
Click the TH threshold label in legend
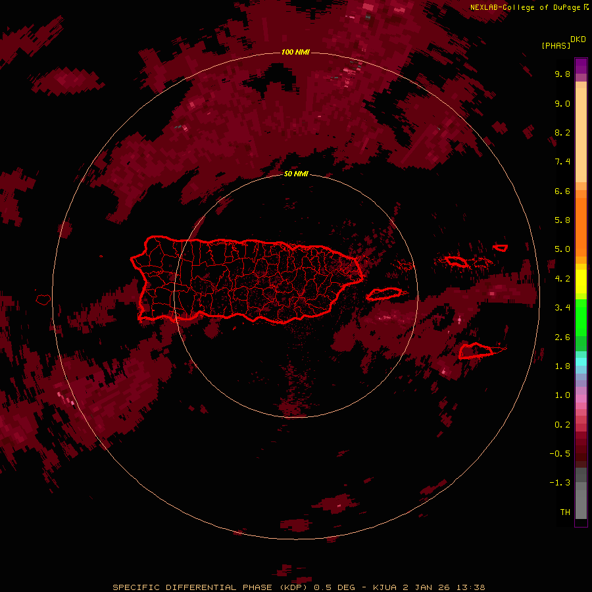(565, 512)
